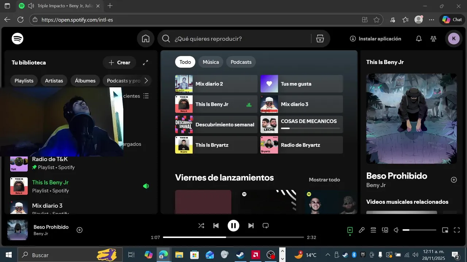Select the Todo tab
The height and width of the screenshot is (262, 467).
click(x=185, y=62)
